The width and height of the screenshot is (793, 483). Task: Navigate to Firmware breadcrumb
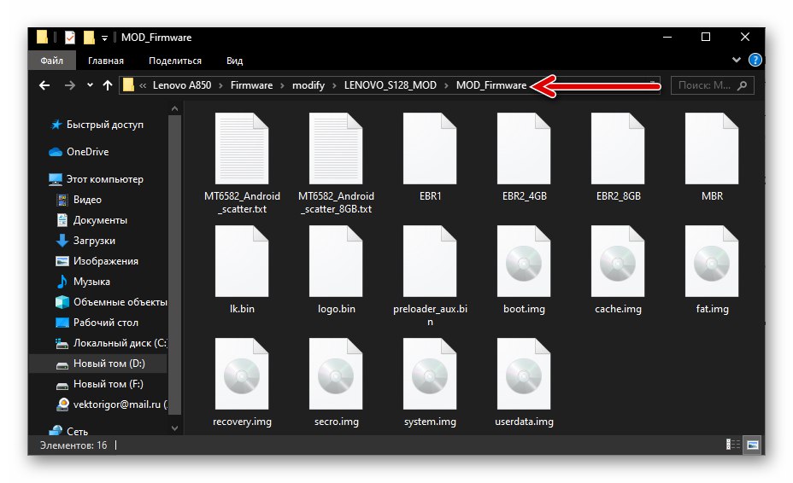click(251, 85)
